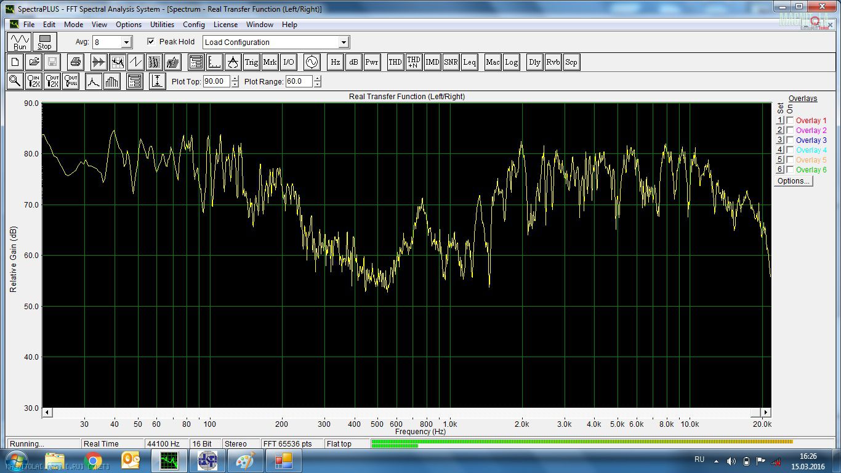
Task: Start the analyzer with the Run button
Action: coord(20,42)
